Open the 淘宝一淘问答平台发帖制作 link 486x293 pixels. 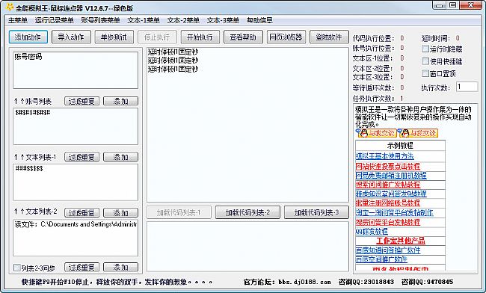394,212
